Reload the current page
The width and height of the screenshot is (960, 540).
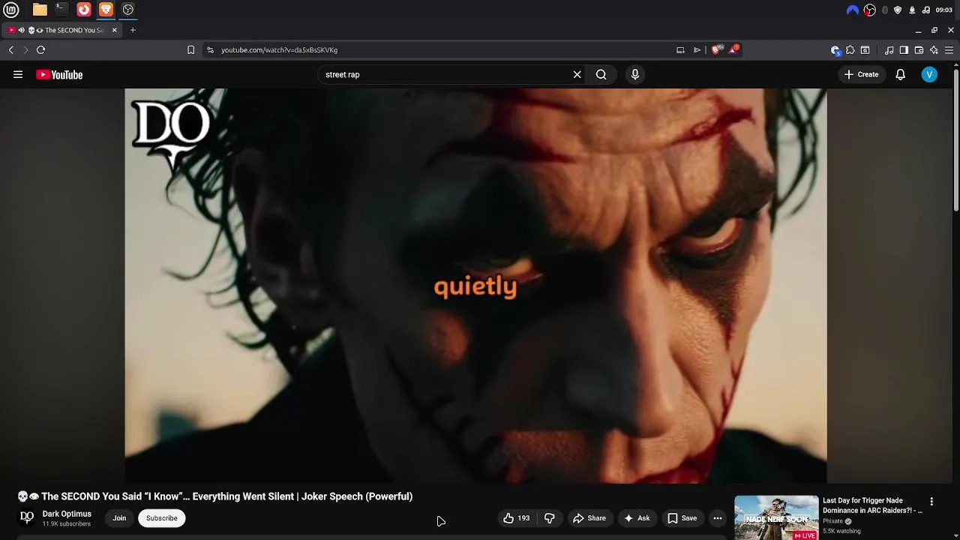point(40,50)
